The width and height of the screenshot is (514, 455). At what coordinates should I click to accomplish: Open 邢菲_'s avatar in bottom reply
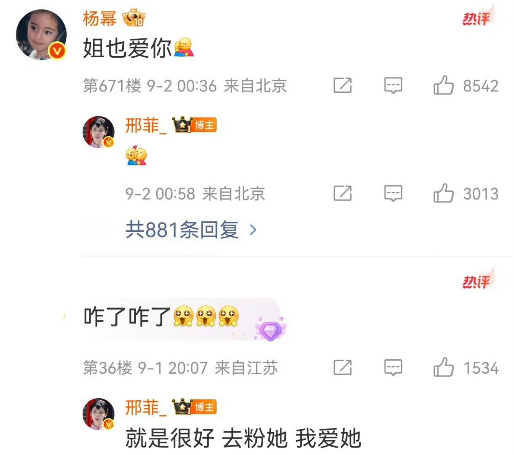(99, 414)
